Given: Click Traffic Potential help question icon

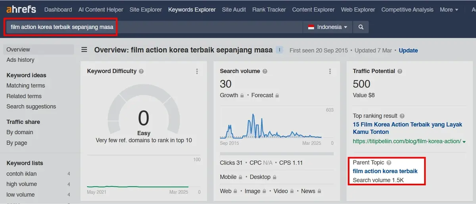Looking at the screenshot, I should click(400, 71).
